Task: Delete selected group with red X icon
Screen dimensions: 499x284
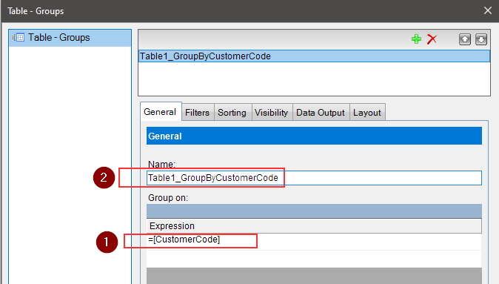Action: point(432,39)
